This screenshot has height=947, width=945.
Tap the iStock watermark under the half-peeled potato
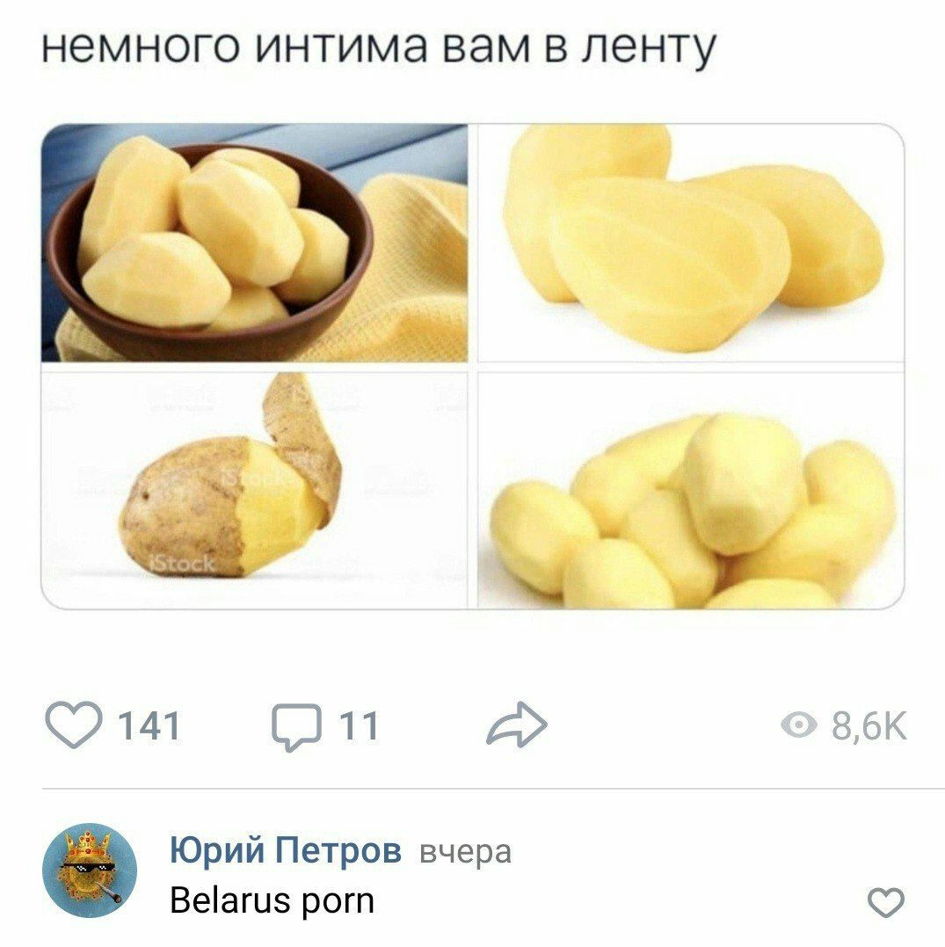(x=182, y=564)
